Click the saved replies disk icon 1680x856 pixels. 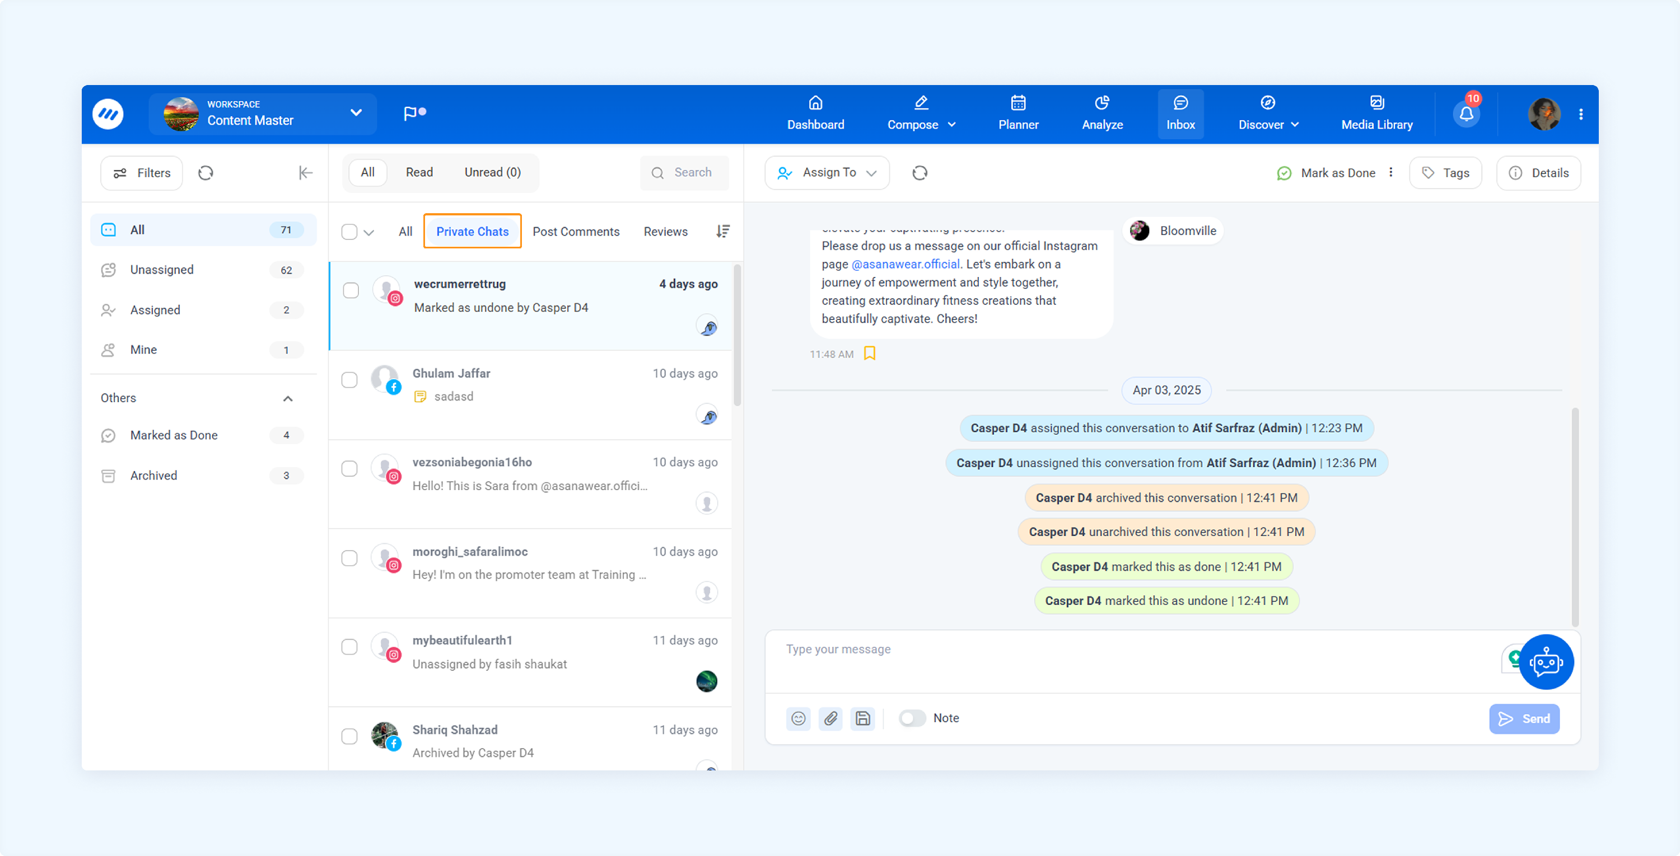click(x=862, y=718)
